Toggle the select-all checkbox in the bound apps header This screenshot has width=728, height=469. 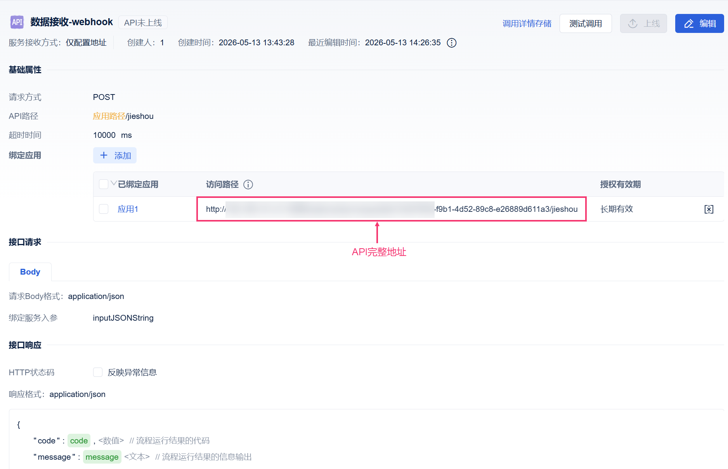coord(104,184)
